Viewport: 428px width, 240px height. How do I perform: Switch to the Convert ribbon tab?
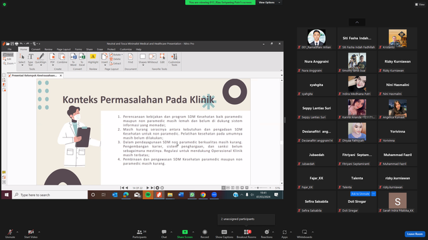coord(35,49)
